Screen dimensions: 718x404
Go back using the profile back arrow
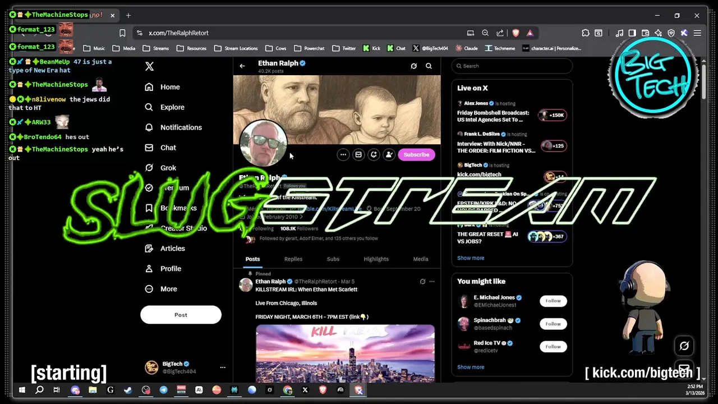(242, 66)
